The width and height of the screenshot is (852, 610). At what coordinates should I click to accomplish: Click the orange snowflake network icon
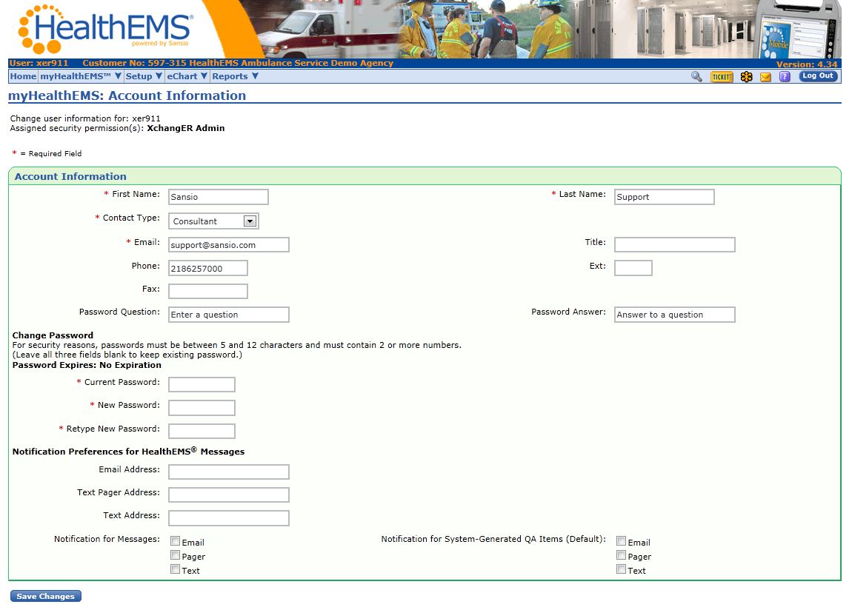746,76
